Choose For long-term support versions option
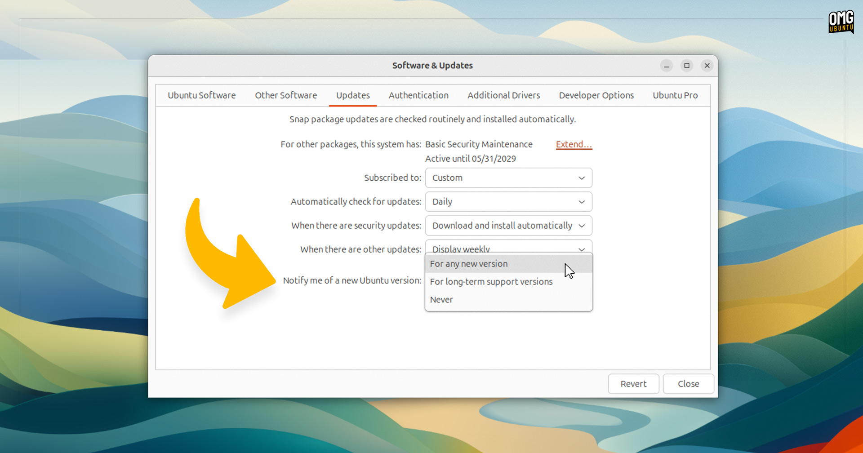The image size is (863, 453). [508, 282]
